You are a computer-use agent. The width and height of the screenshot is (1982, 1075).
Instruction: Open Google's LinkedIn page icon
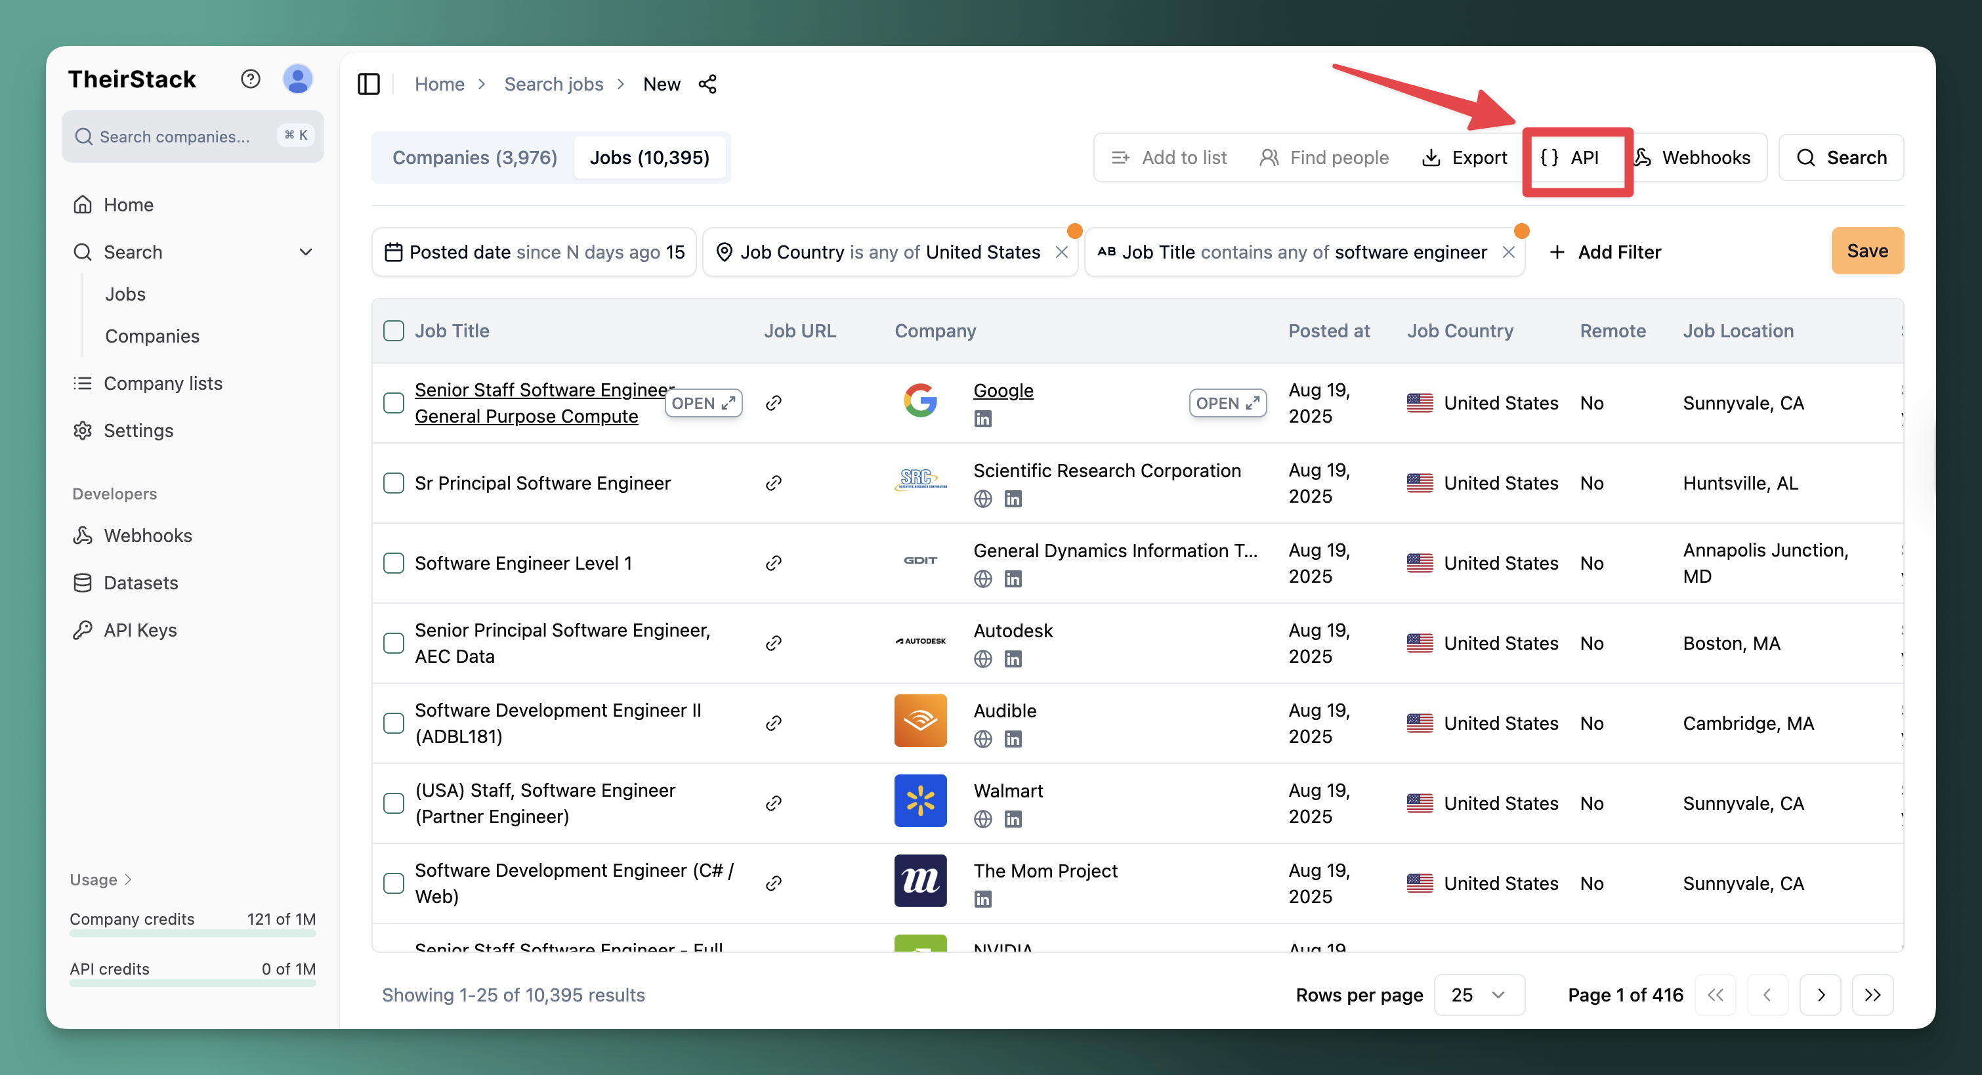tap(982, 418)
